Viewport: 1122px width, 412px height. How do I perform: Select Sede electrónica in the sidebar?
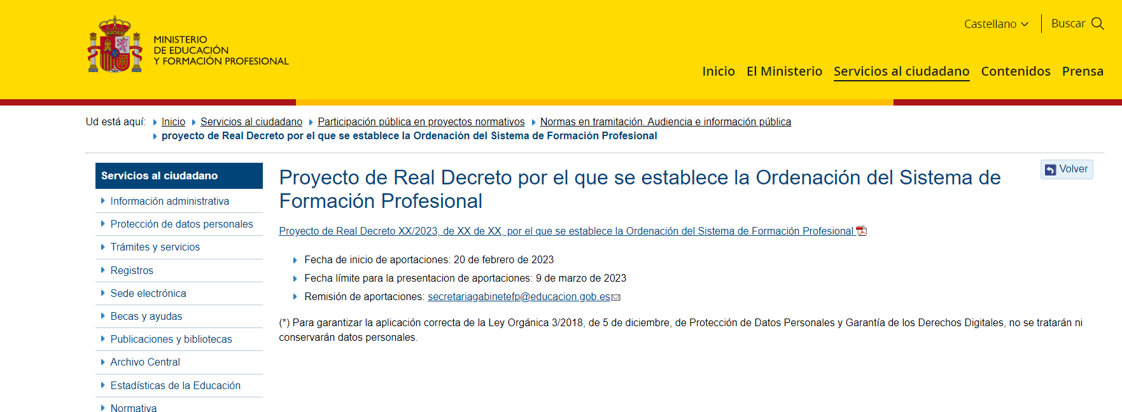pos(148,294)
